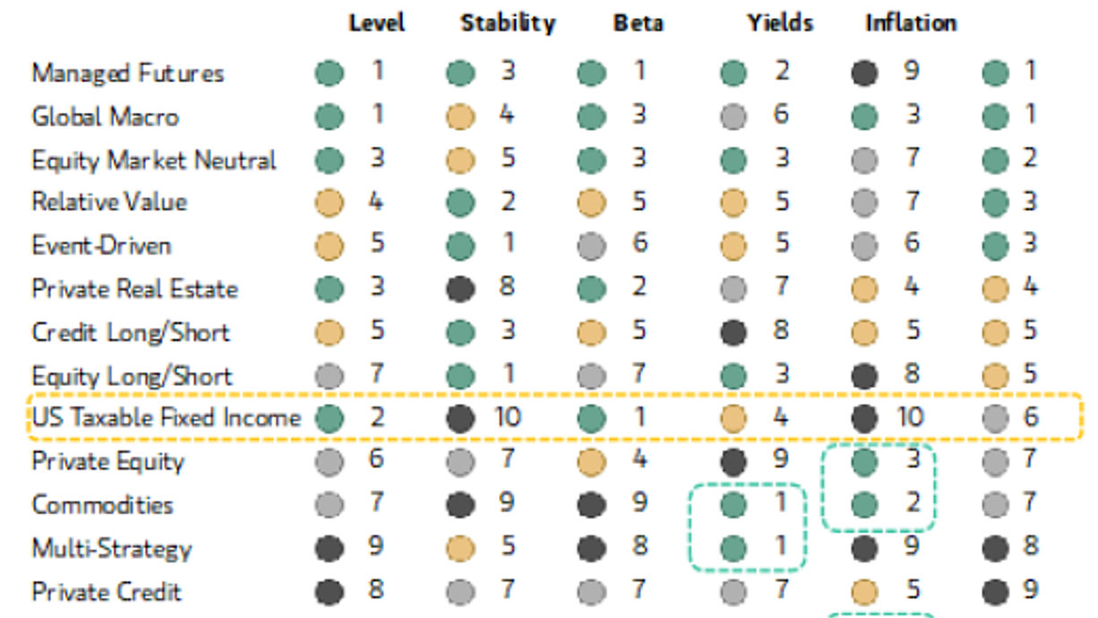Click the dark dot for Private Real Estate Stability
The height and width of the screenshot is (618, 1098).
460,289
